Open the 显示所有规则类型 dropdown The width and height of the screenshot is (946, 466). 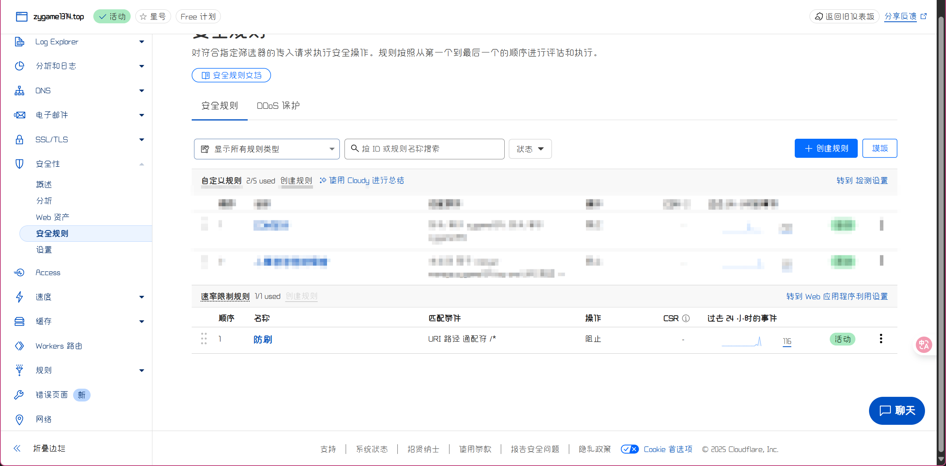pos(267,149)
